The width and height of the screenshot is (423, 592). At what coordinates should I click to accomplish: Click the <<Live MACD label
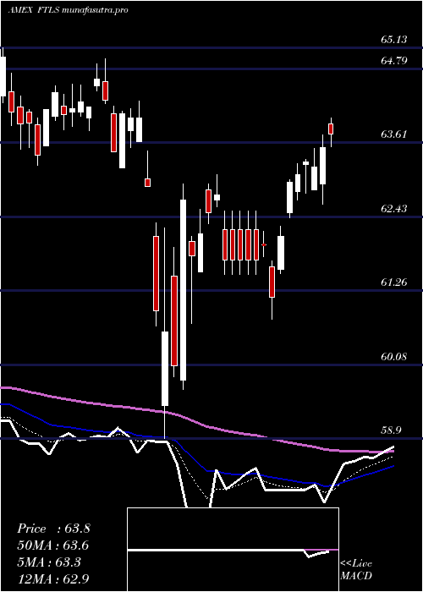(356, 570)
